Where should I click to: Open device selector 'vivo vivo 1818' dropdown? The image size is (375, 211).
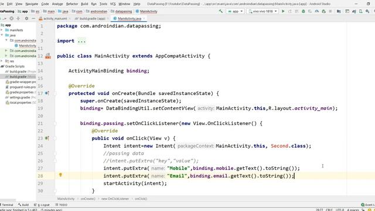(262, 11)
